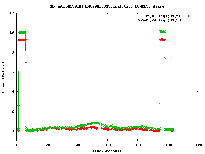Click the Power (Kelvin) y-axis label
The height and width of the screenshot is (154, 205).
(x=4, y=77)
